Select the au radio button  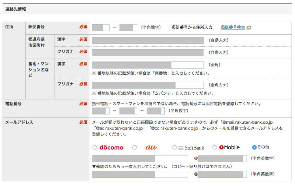[x=135, y=147]
